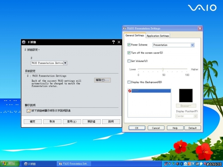Click the Bluetooth tray icon

tap(182, 164)
